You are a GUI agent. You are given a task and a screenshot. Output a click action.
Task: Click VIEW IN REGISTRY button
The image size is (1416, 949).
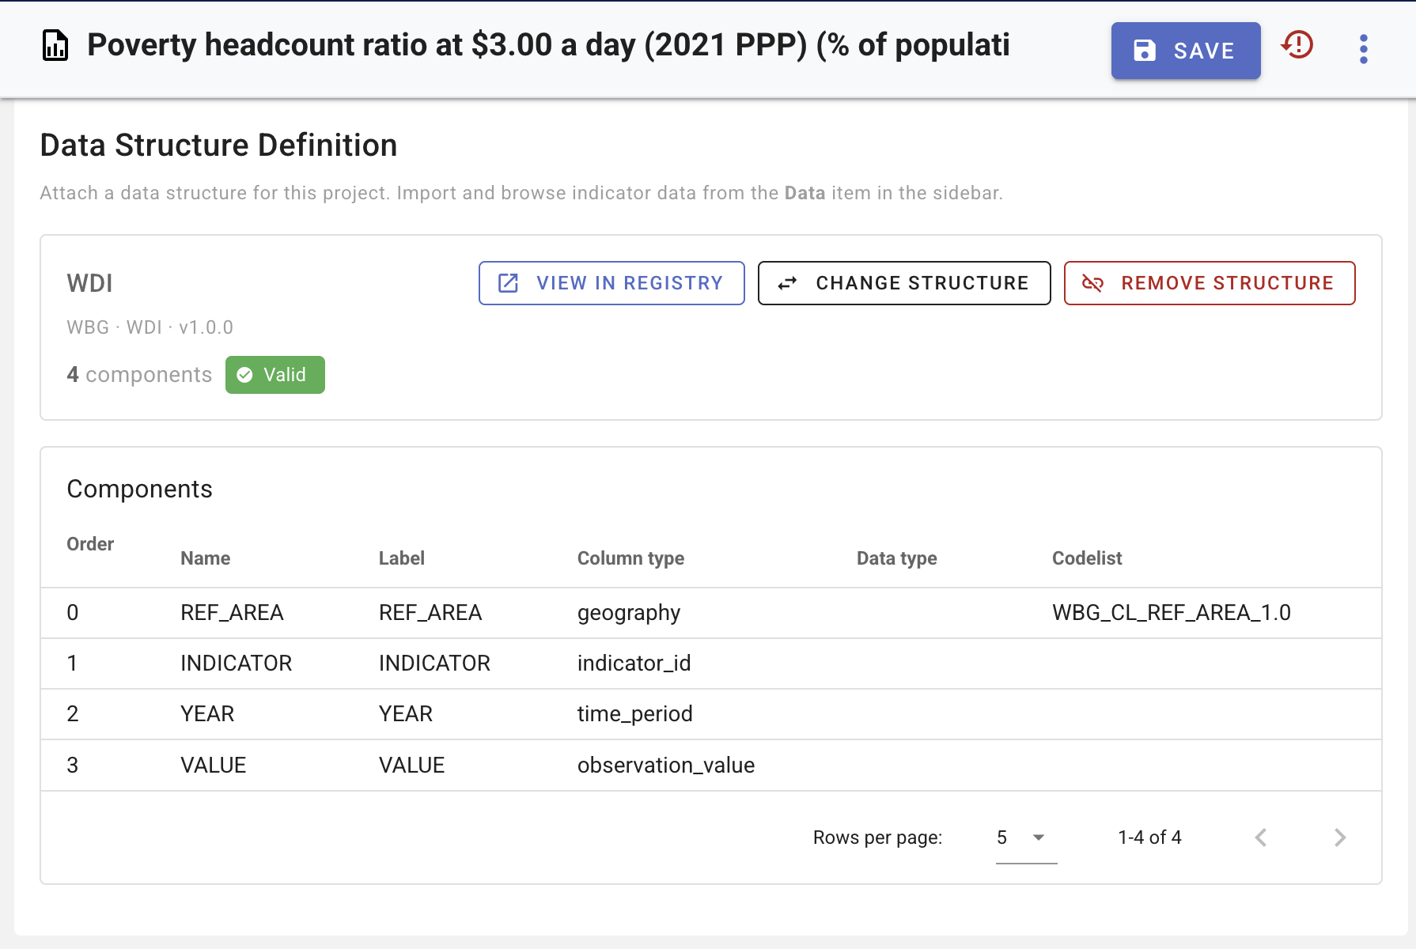pos(611,283)
